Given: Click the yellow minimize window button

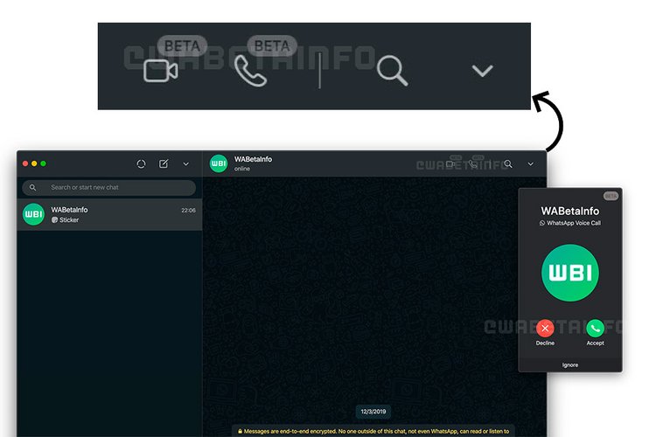Looking at the screenshot, I should (x=34, y=163).
